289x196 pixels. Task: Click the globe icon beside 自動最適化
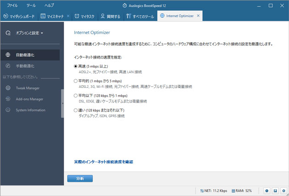[x=8, y=55]
